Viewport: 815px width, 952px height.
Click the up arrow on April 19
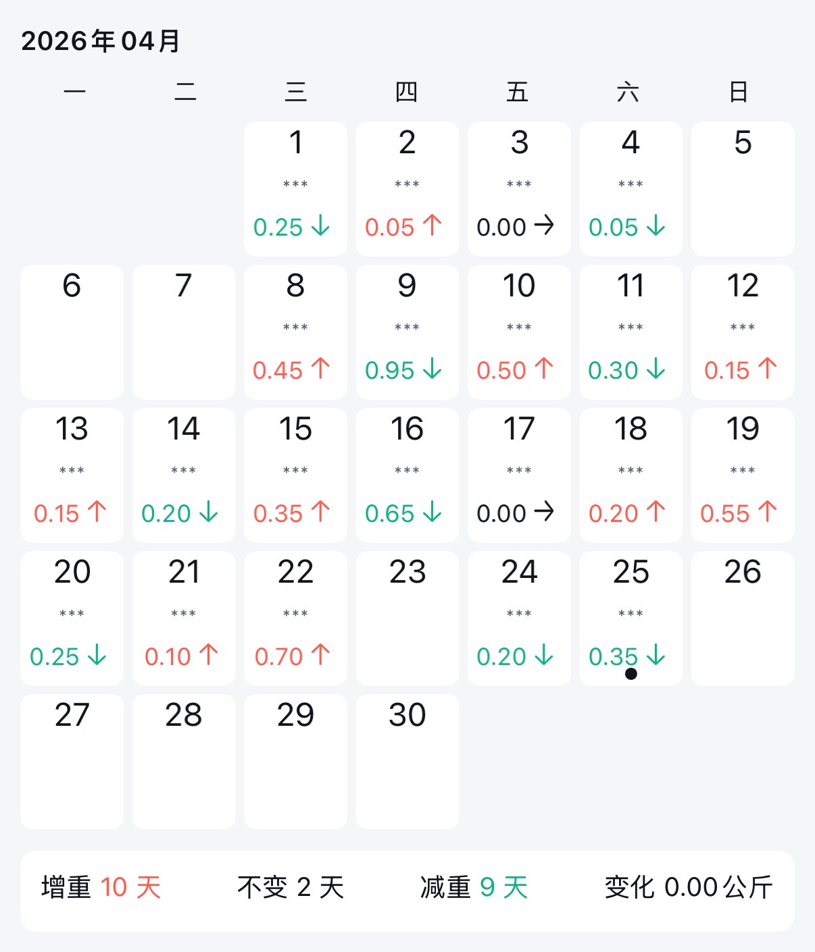(x=768, y=512)
